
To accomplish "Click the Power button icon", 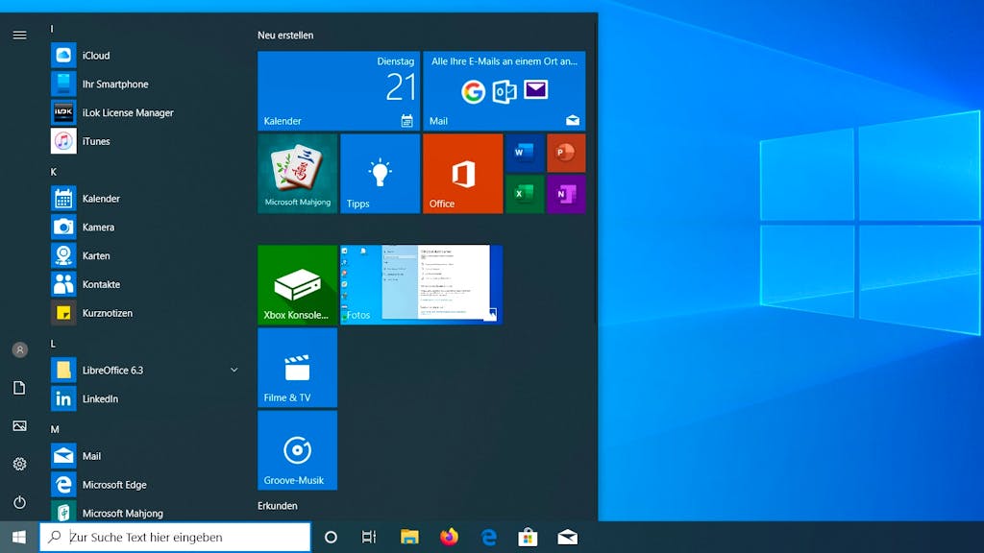I will tap(19, 502).
